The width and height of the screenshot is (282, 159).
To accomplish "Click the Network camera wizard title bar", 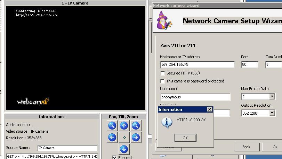I will pos(217,6).
